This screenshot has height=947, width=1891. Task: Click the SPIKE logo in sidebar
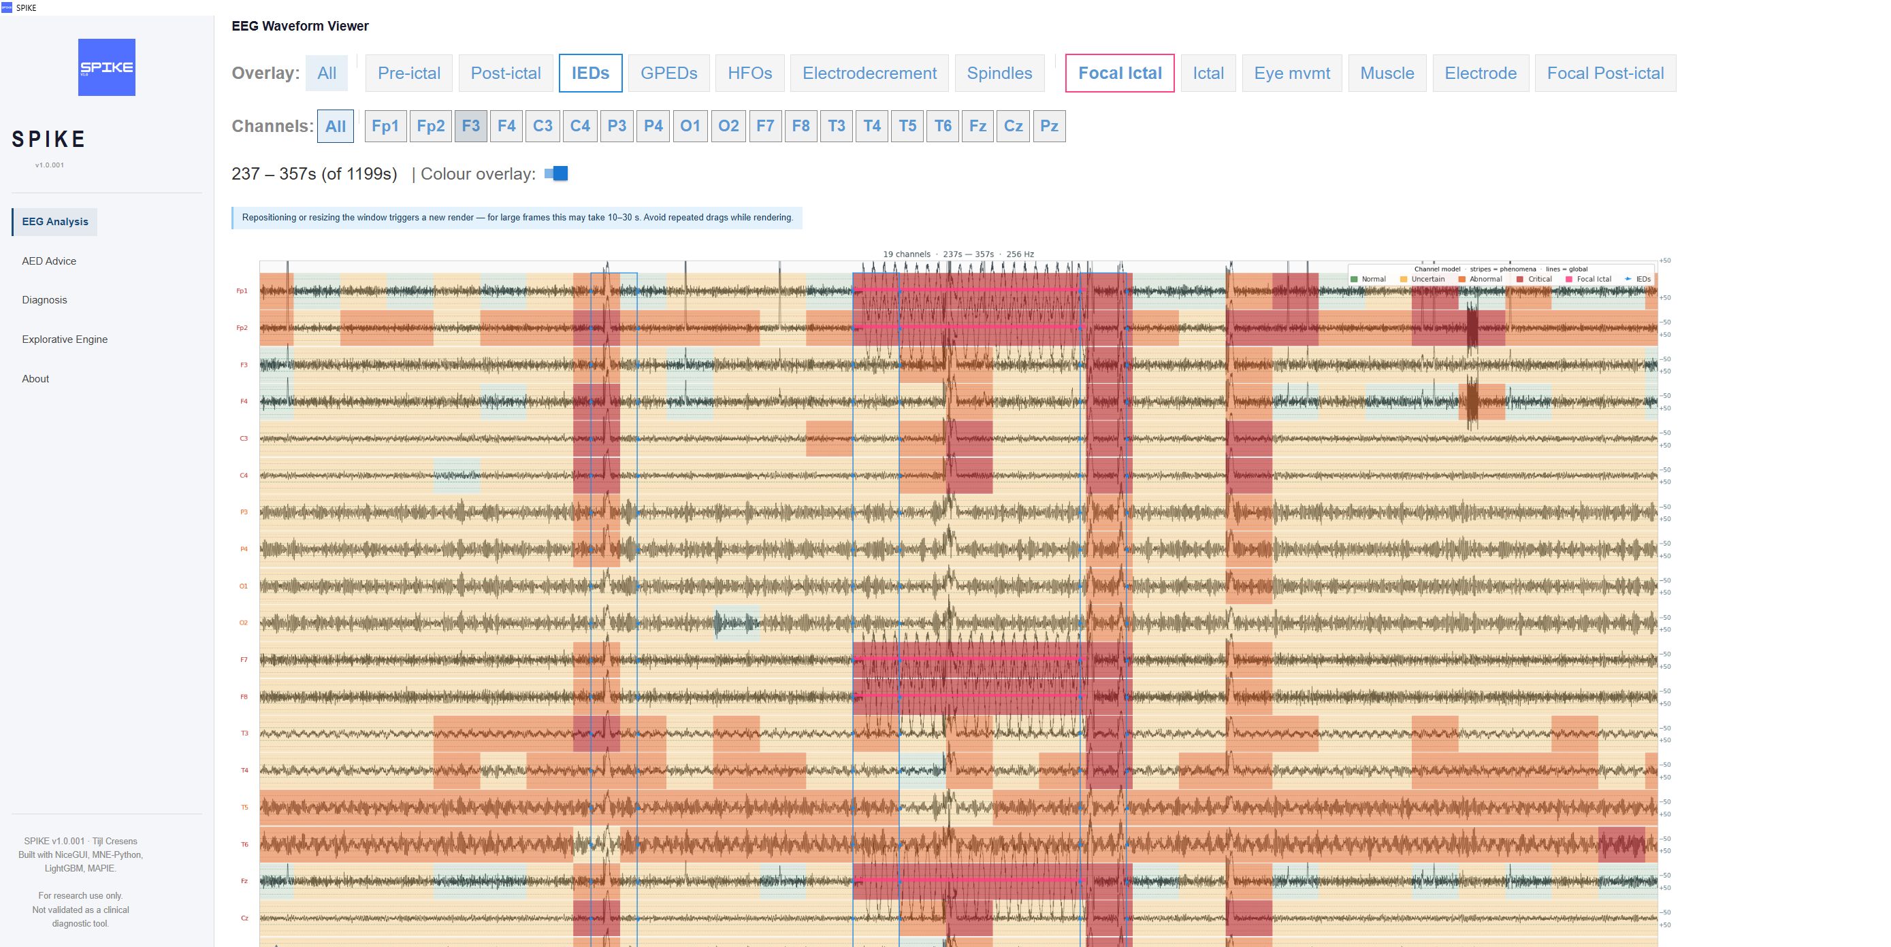(106, 67)
